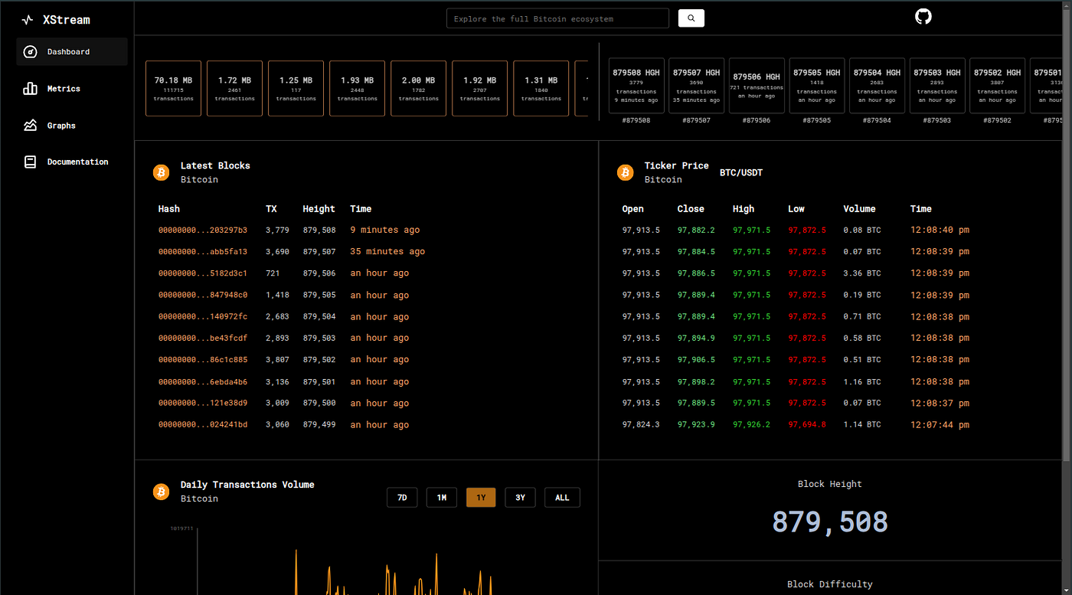Open block hash 00000000...86c1c885
The height and width of the screenshot is (595, 1072).
(203, 360)
